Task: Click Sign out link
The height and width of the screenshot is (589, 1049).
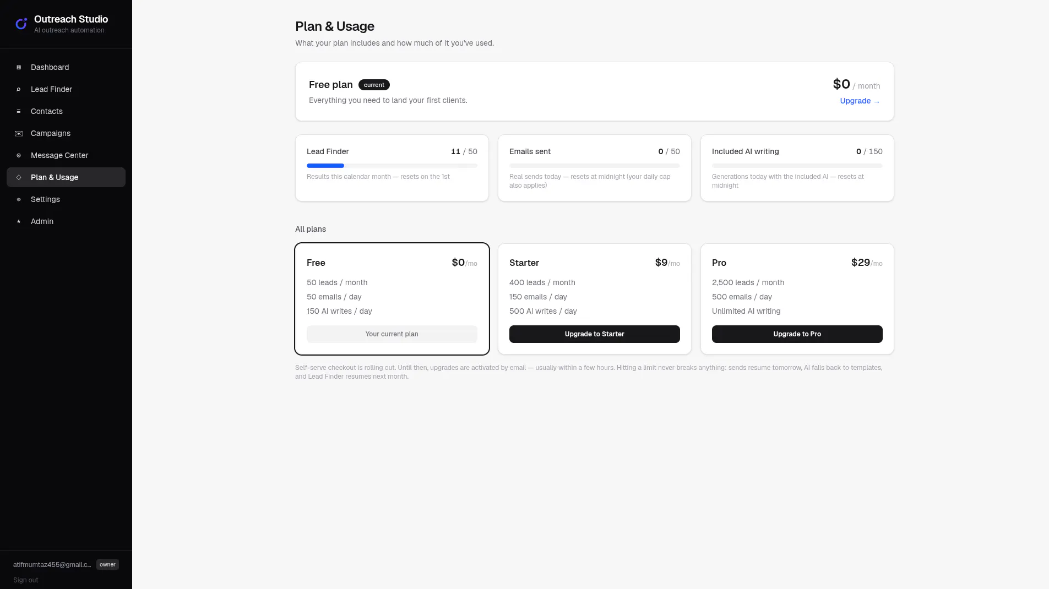Action: pyautogui.click(x=26, y=580)
